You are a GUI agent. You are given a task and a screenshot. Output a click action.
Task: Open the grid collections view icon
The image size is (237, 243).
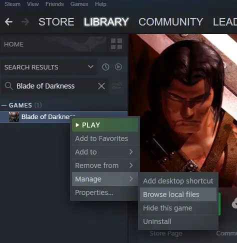pyautogui.click(x=116, y=44)
